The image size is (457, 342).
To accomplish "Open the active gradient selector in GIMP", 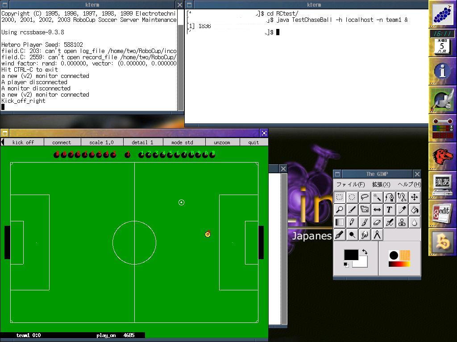I will (x=399, y=264).
